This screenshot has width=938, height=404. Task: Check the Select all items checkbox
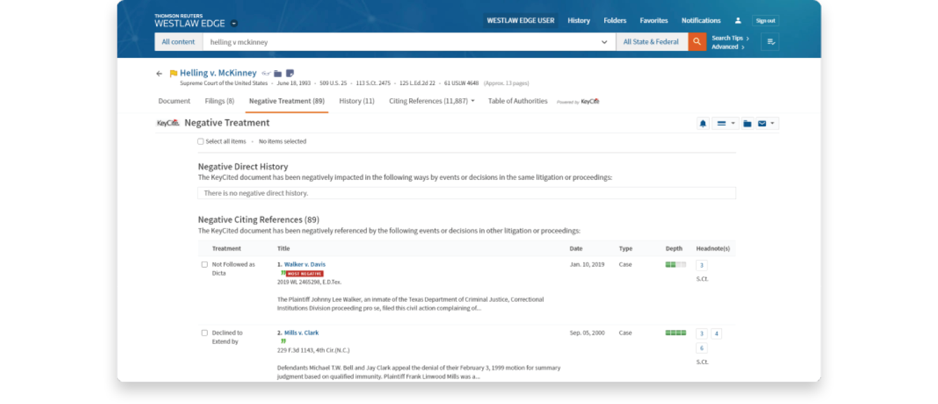click(201, 142)
